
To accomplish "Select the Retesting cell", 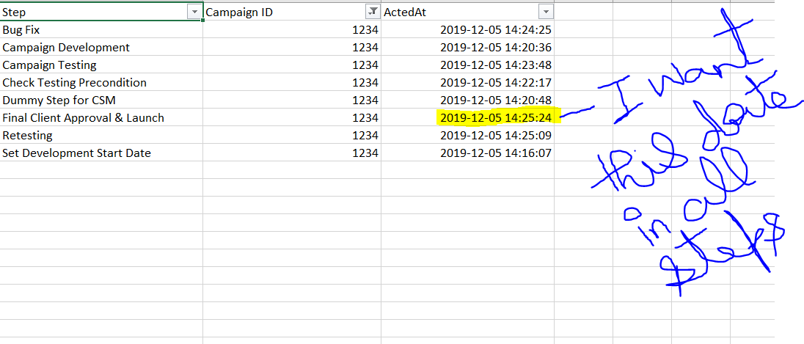I will click(101, 136).
